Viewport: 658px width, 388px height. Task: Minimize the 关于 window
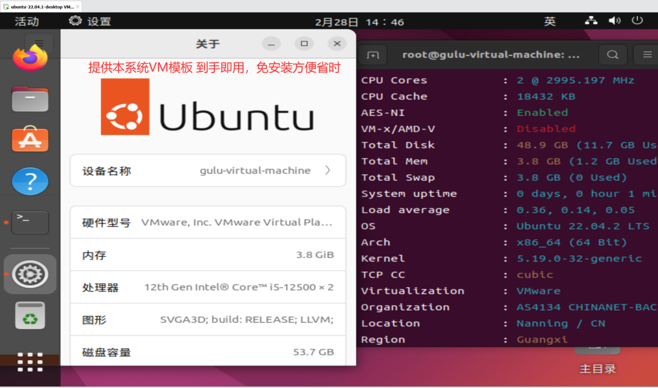(271, 44)
